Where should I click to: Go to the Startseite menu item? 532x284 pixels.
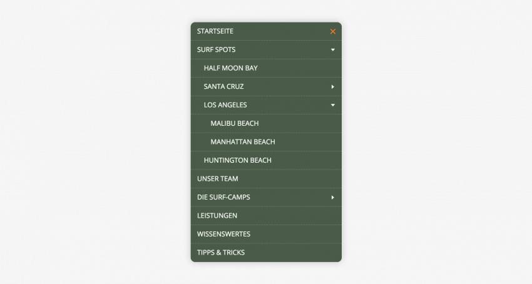coord(215,31)
